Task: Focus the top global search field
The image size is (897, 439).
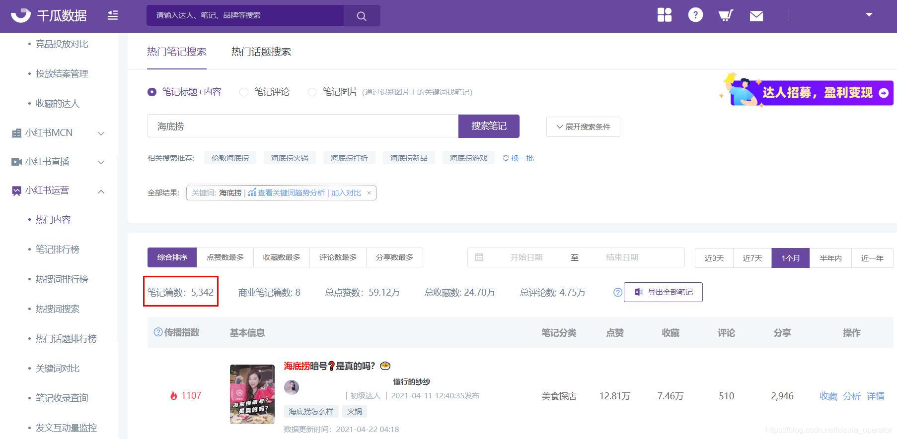Action: pyautogui.click(x=245, y=15)
